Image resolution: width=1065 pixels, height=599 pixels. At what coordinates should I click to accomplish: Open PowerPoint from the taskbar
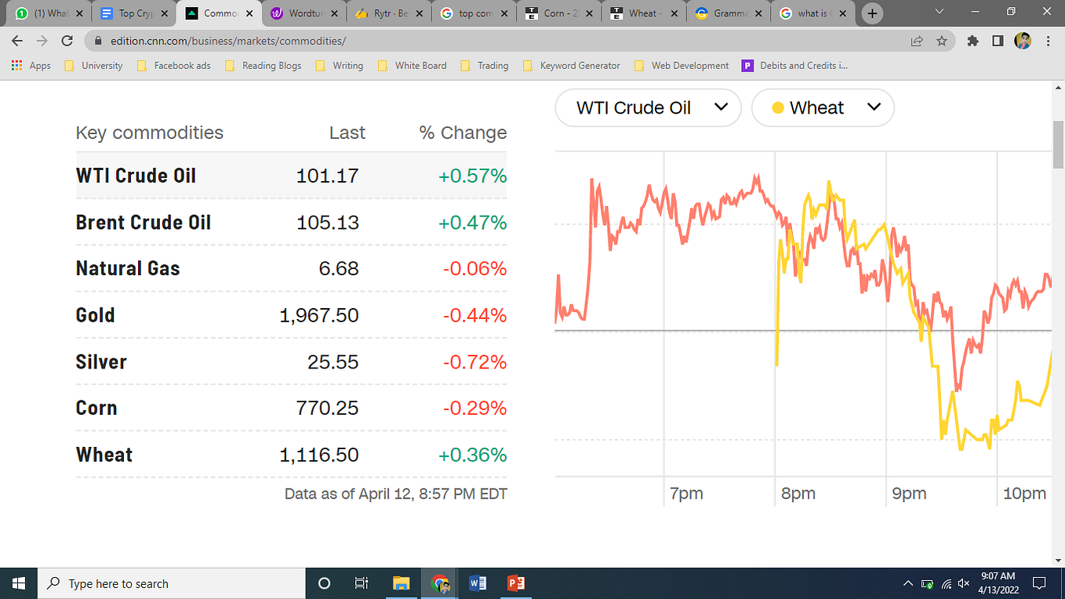[x=516, y=583]
